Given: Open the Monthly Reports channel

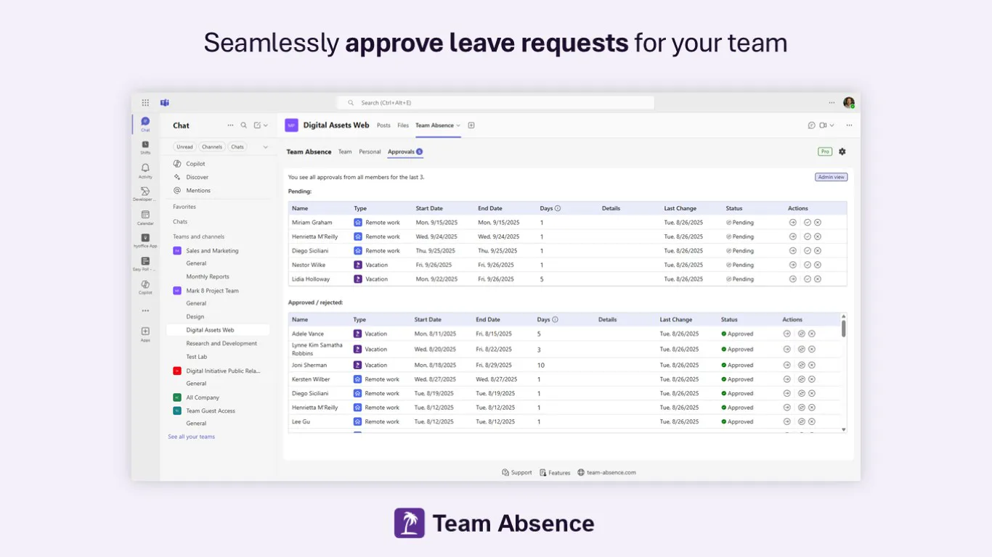Looking at the screenshot, I should coord(208,276).
